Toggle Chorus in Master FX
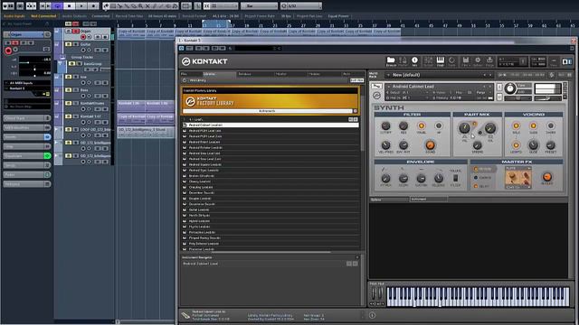Viewport: 579px width, 325px height. coord(476,178)
